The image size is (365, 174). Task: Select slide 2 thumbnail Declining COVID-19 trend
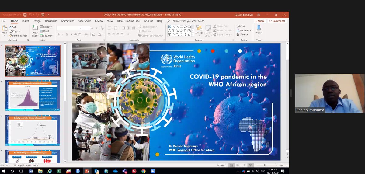click(x=33, y=96)
